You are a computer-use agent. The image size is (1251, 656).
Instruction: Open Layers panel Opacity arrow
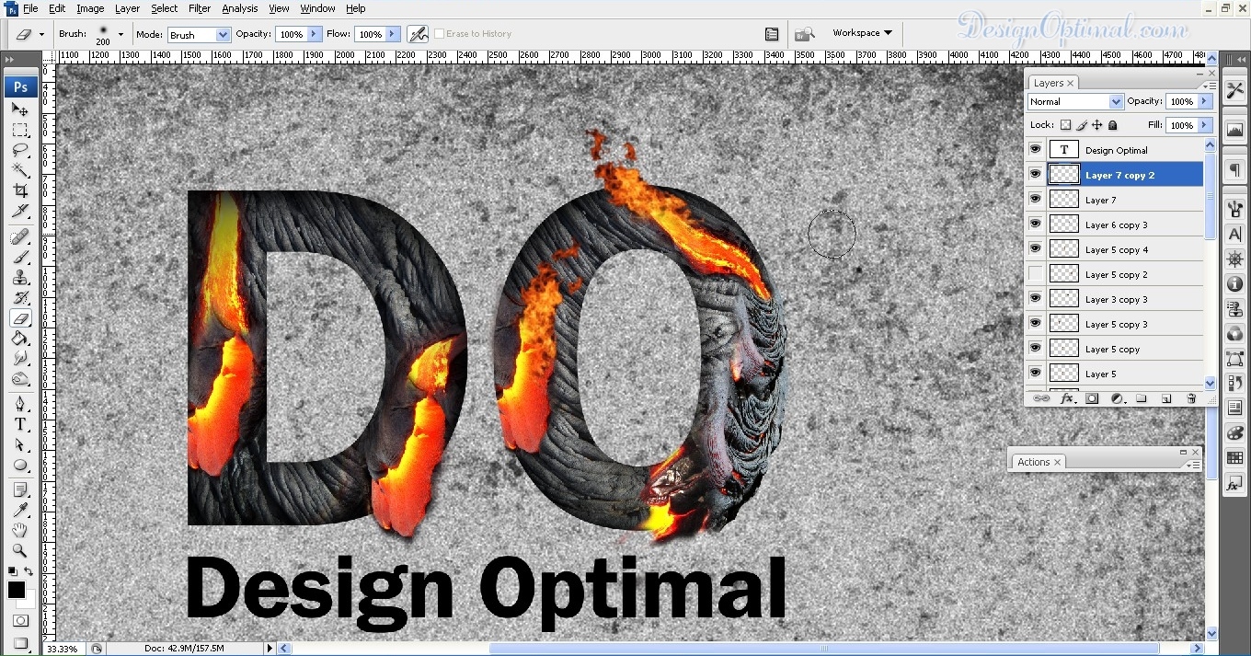(x=1205, y=101)
